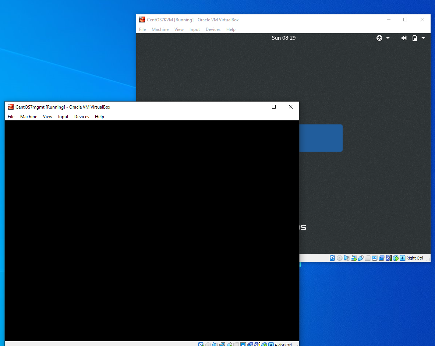Click the volume speaker icon in the CentOS top bar
435x346 pixels.
404,38
